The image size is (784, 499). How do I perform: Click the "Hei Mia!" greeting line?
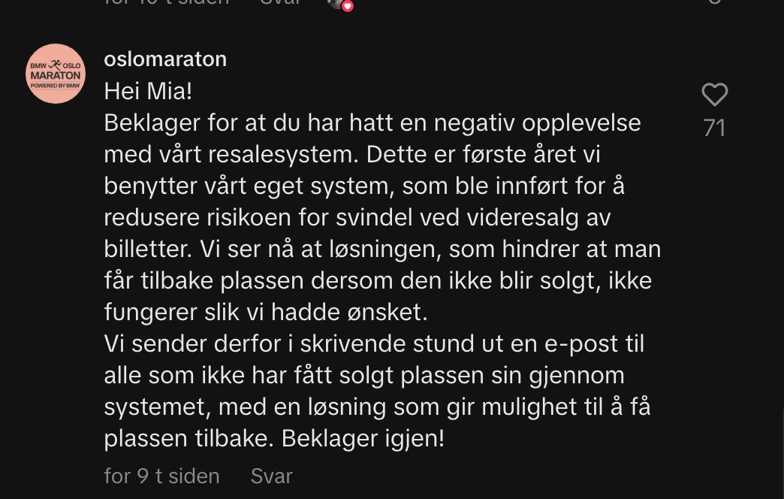tap(148, 91)
